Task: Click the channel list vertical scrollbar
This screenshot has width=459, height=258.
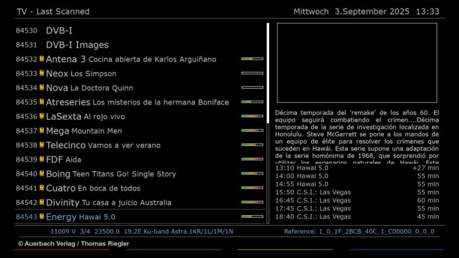Action: coord(268,123)
